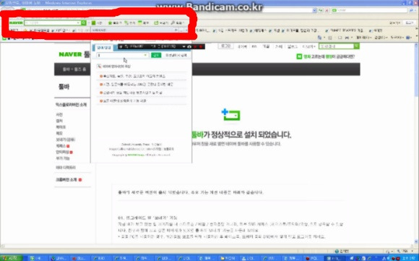Click the Bandicam bar camera screenshot icon

click(x=189, y=46)
